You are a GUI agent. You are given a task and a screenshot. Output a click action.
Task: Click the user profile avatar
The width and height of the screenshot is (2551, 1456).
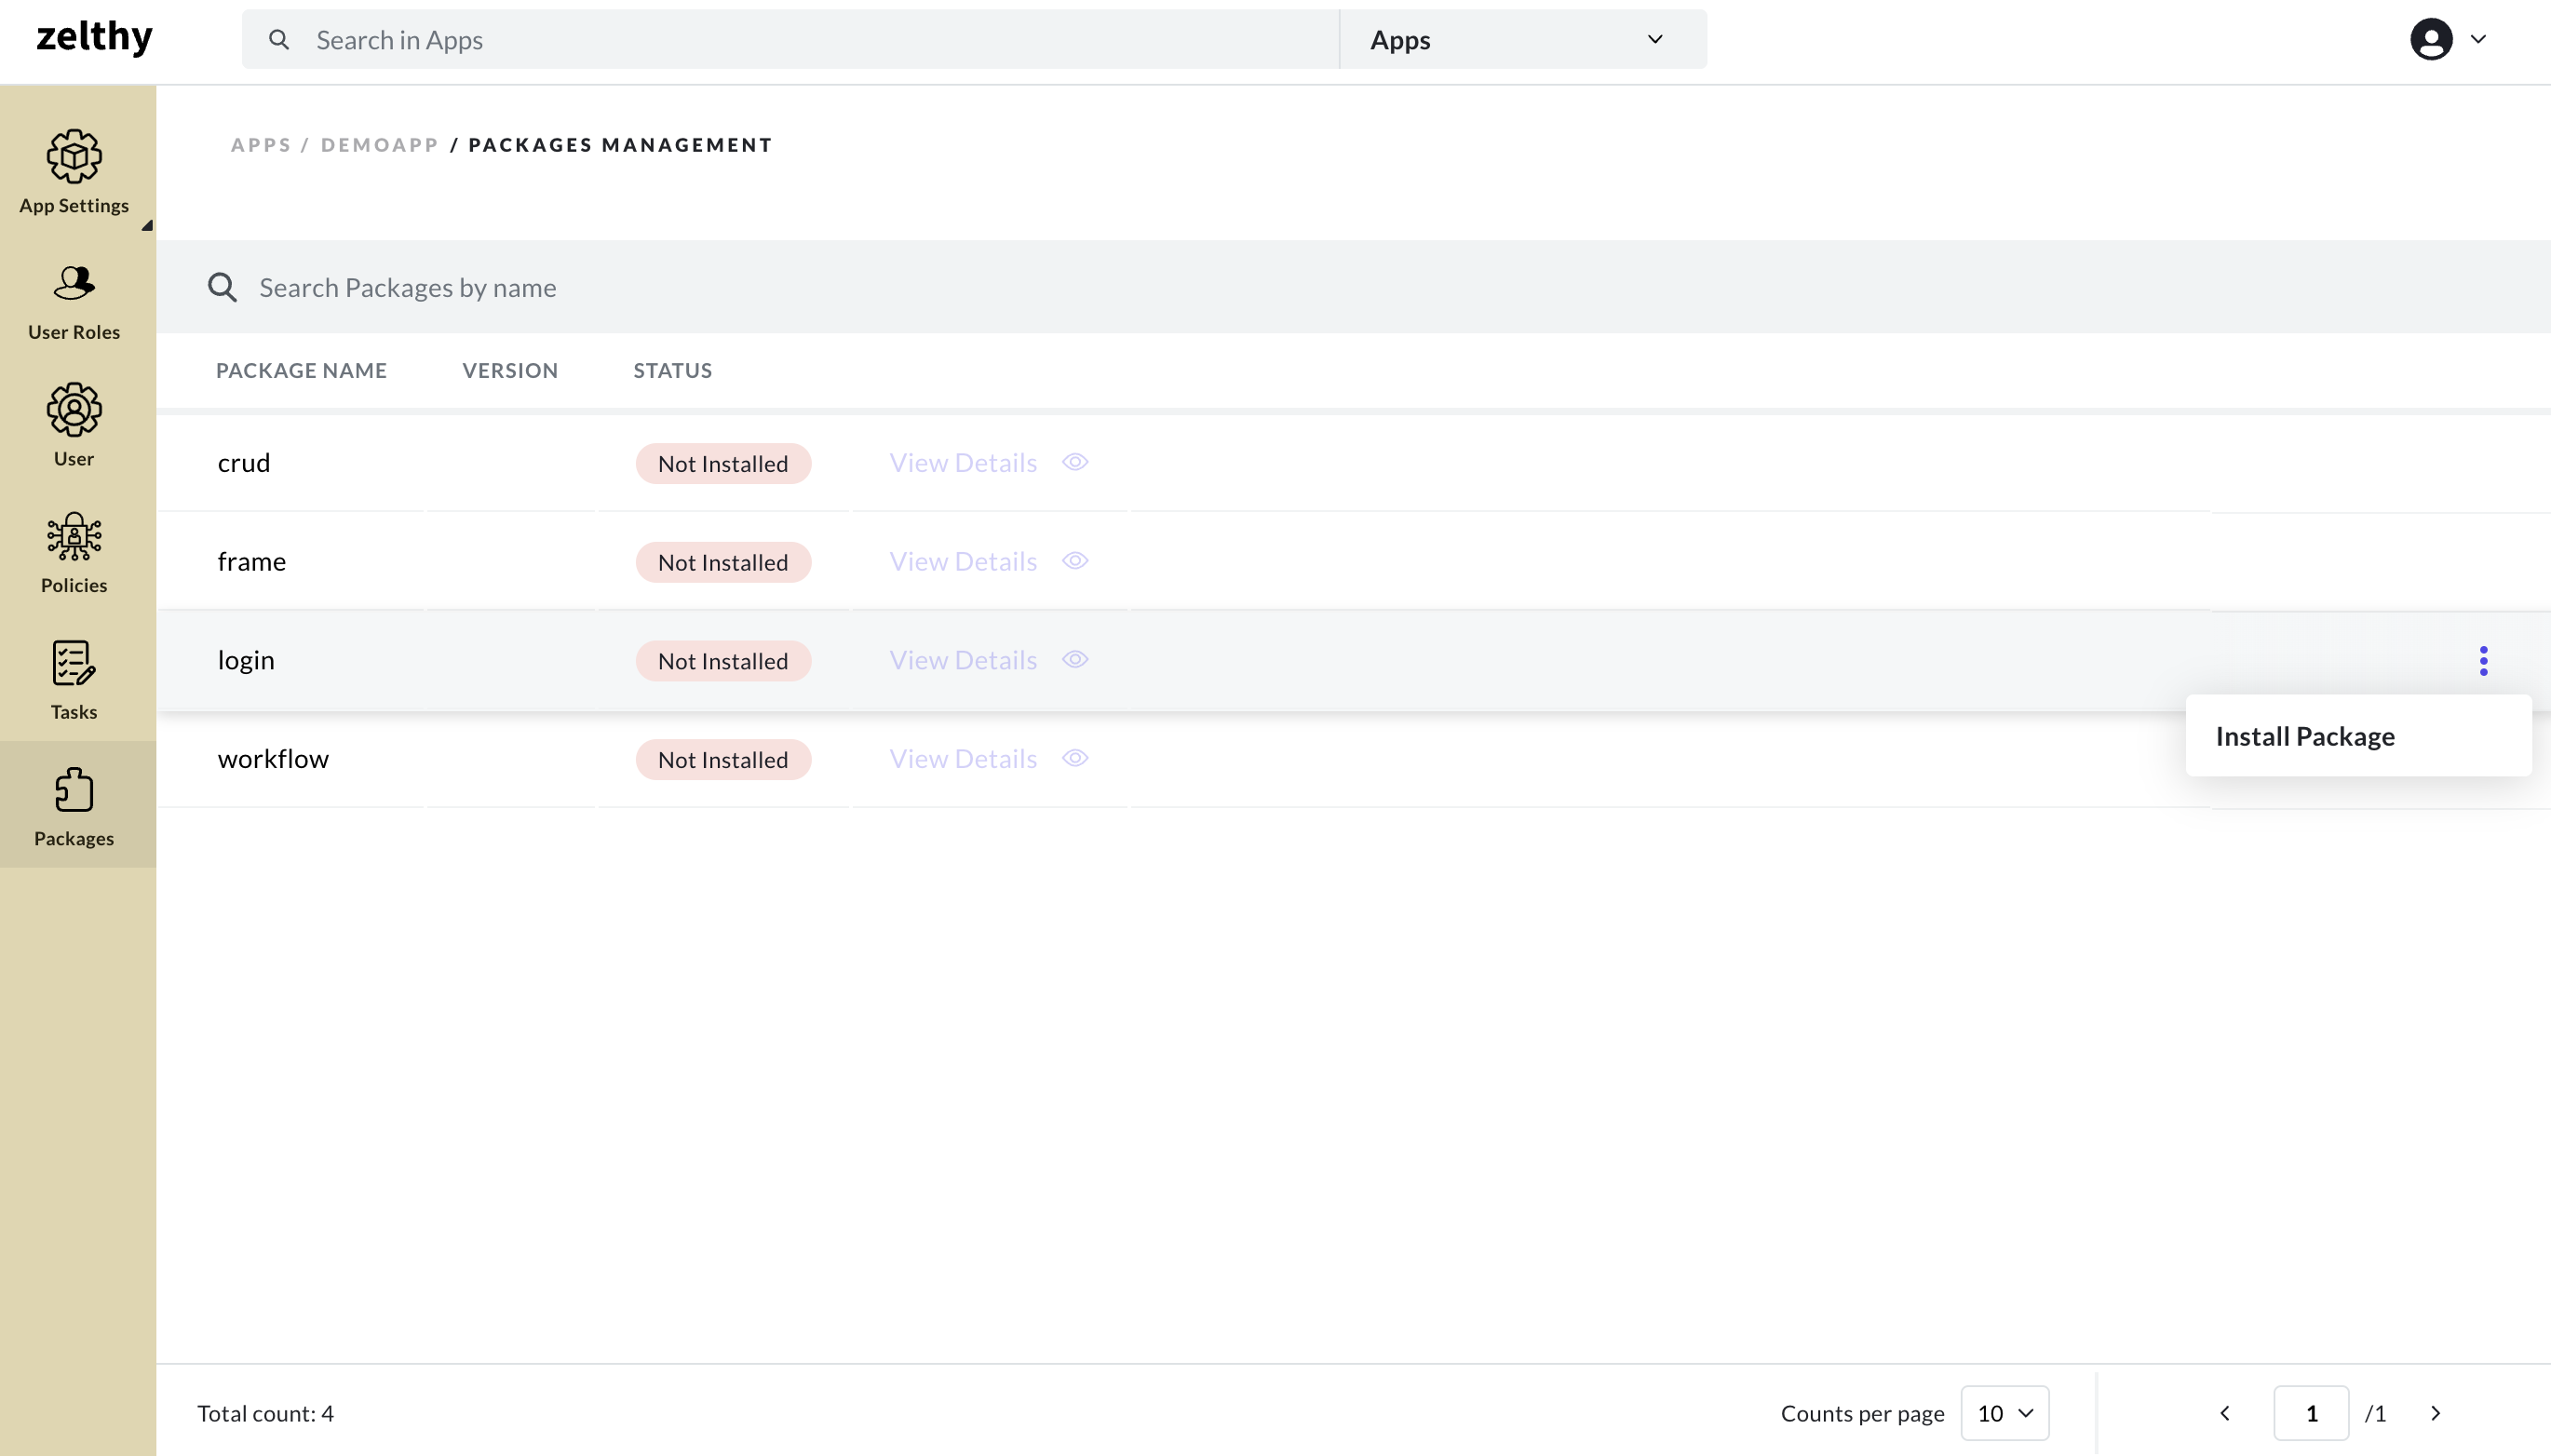[2431, 40]
